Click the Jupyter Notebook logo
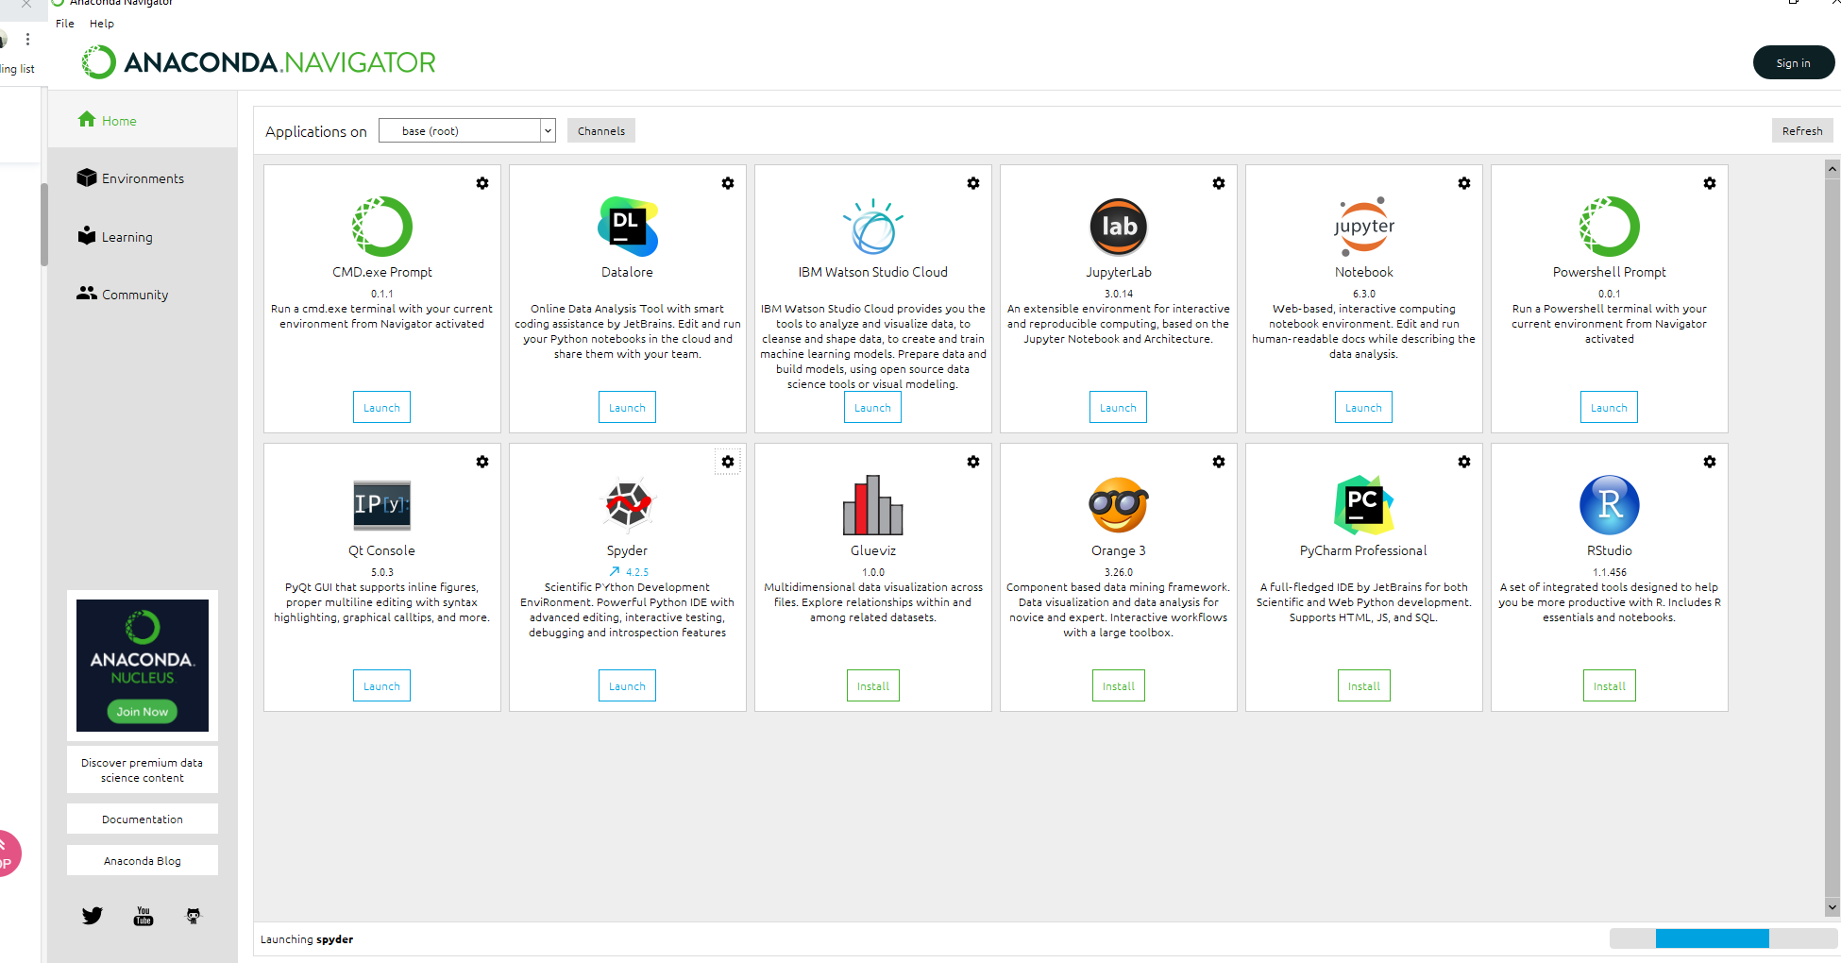 tap(1364, 227)
